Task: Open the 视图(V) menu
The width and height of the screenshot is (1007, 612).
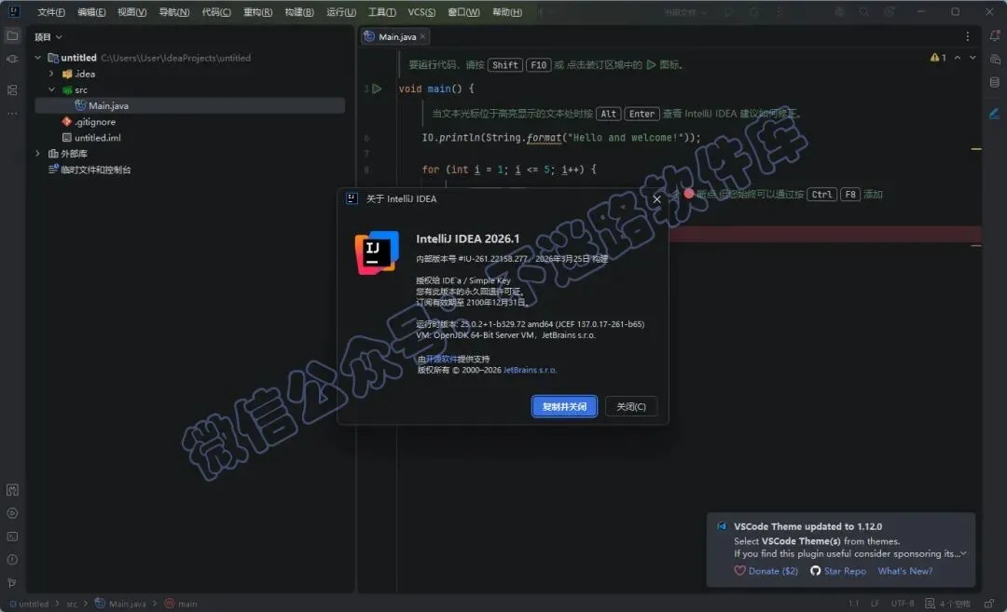Action: [x=131, y=12]
